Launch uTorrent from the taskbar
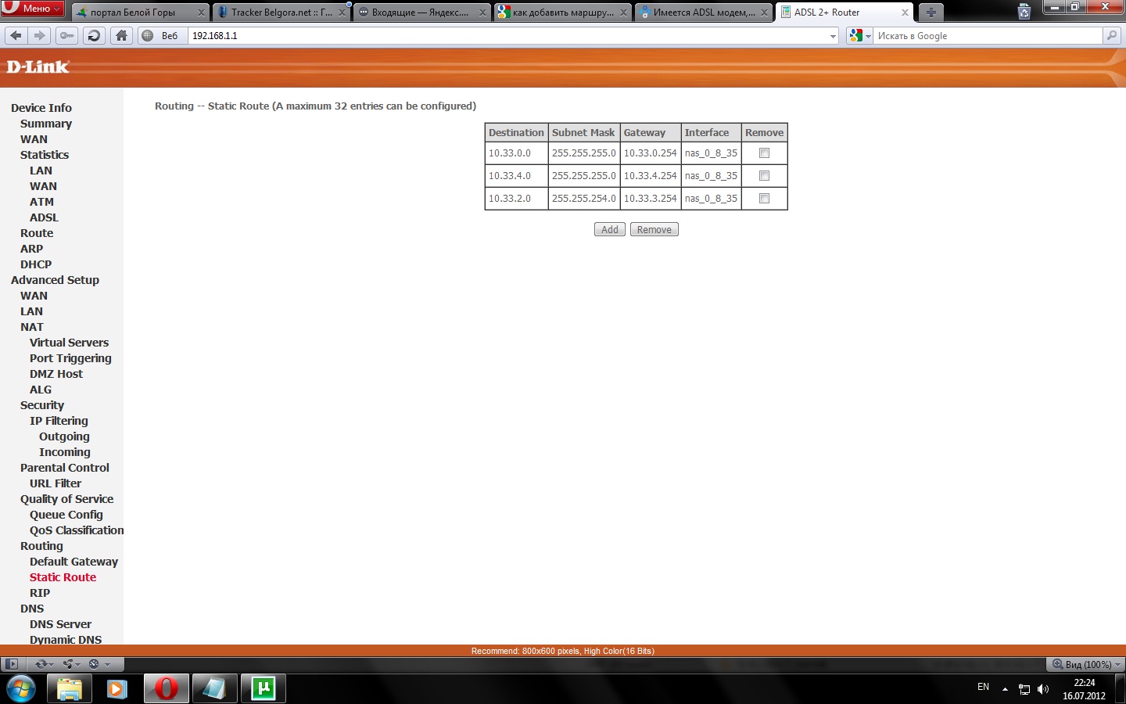 coord(263,688)
